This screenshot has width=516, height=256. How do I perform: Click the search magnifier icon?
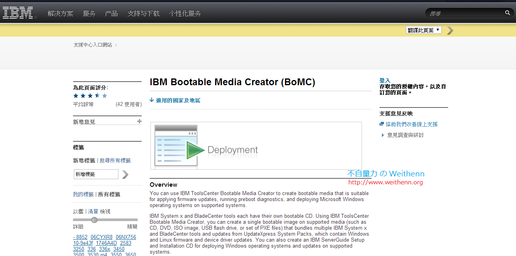(x=508, y=13)
